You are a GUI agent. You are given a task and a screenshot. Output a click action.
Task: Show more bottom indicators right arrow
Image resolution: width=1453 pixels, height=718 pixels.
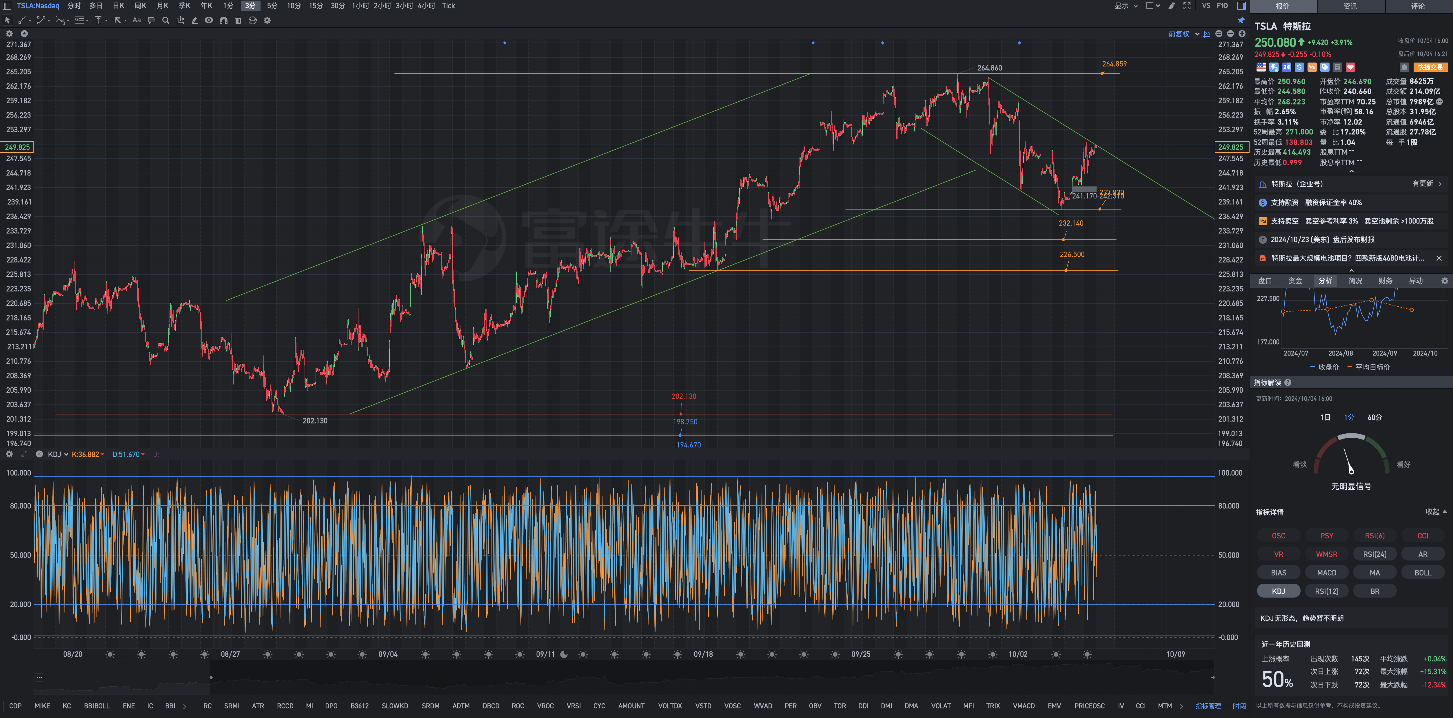click(1182, 706)
